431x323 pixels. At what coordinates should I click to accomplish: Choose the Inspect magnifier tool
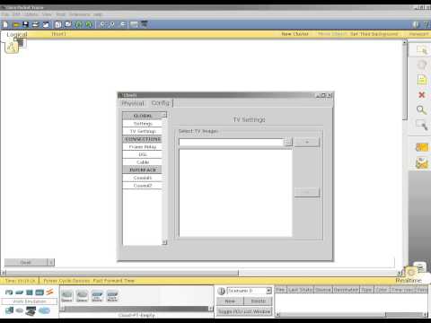click(421, 109)
